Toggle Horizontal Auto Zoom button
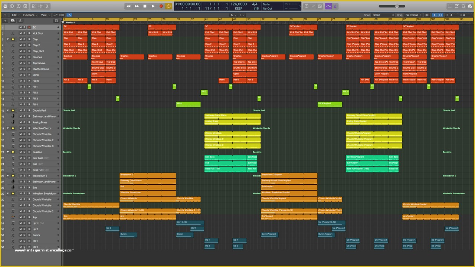Screen dimensions: 475x267 pos(440,15)
